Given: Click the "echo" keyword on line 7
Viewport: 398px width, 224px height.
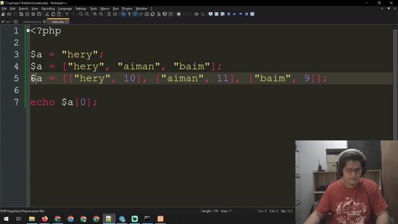Looking at the screenshot, I should [x=42, y=102].
